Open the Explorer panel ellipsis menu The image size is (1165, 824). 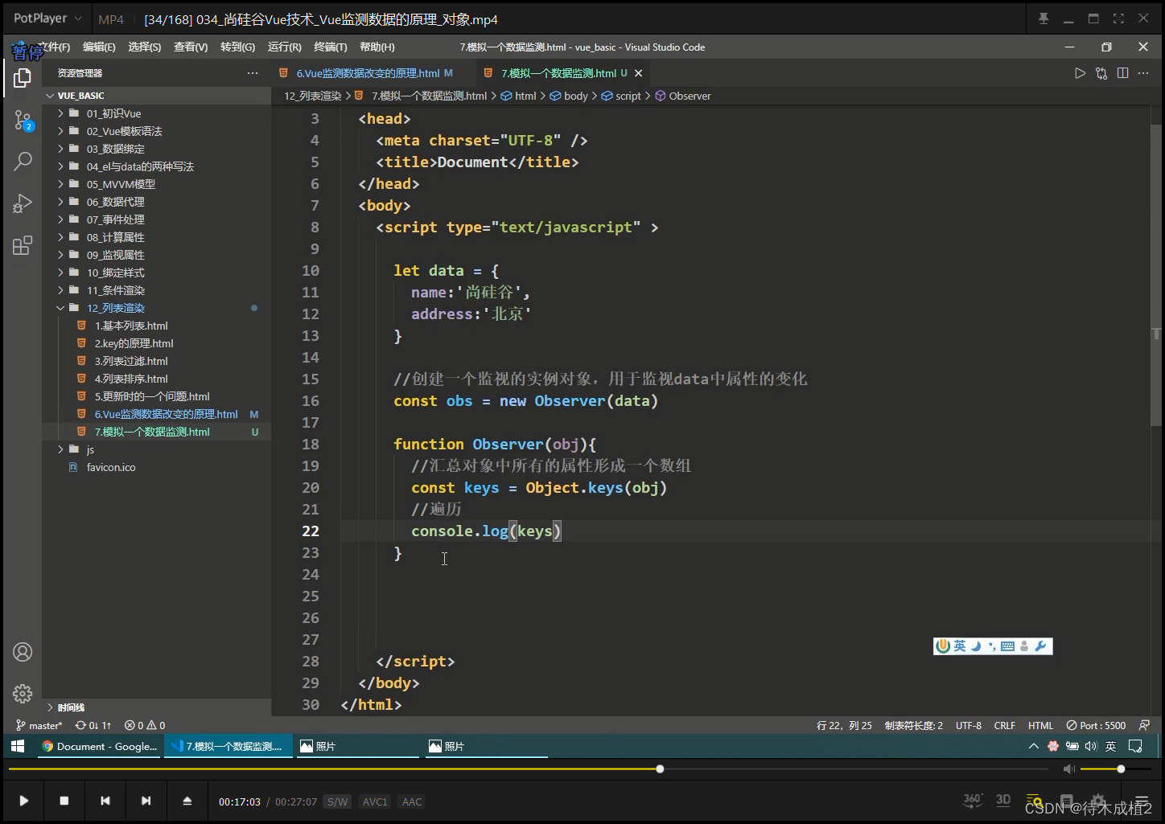coord(253,73)
